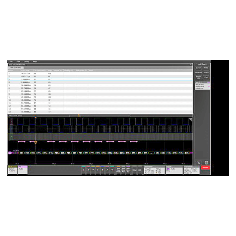Add a new Plot
Image resolution: width=236 pixels, height=236 pixels.
coord(206,77)
